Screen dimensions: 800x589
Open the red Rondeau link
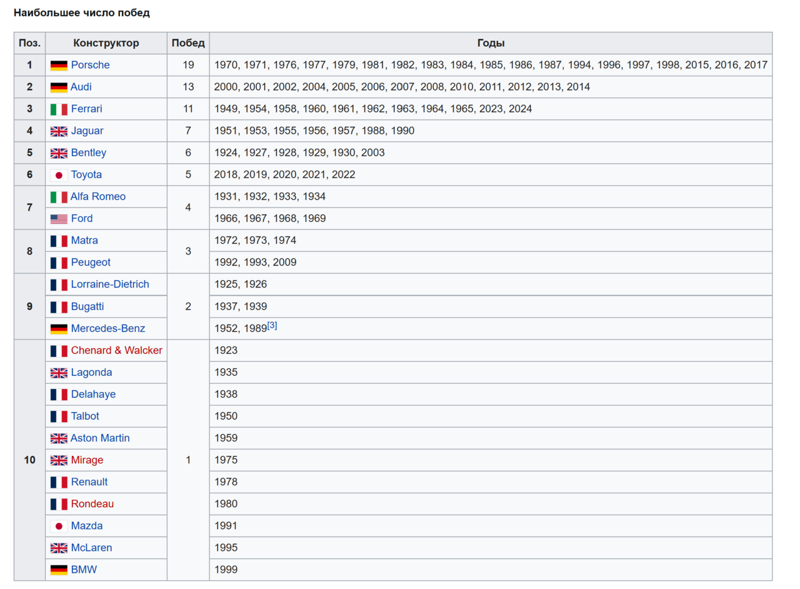92,503
